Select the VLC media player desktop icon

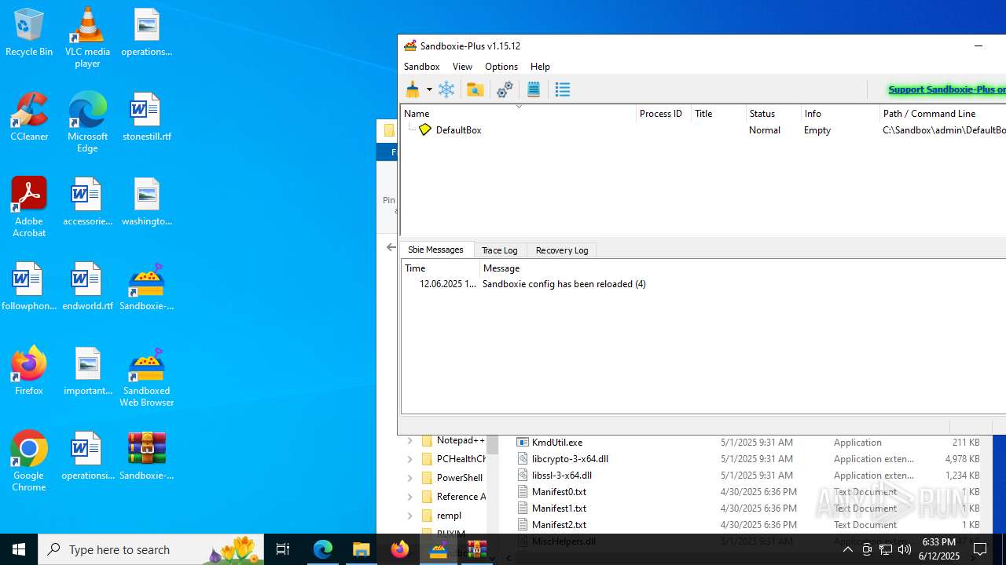point(87,38)
